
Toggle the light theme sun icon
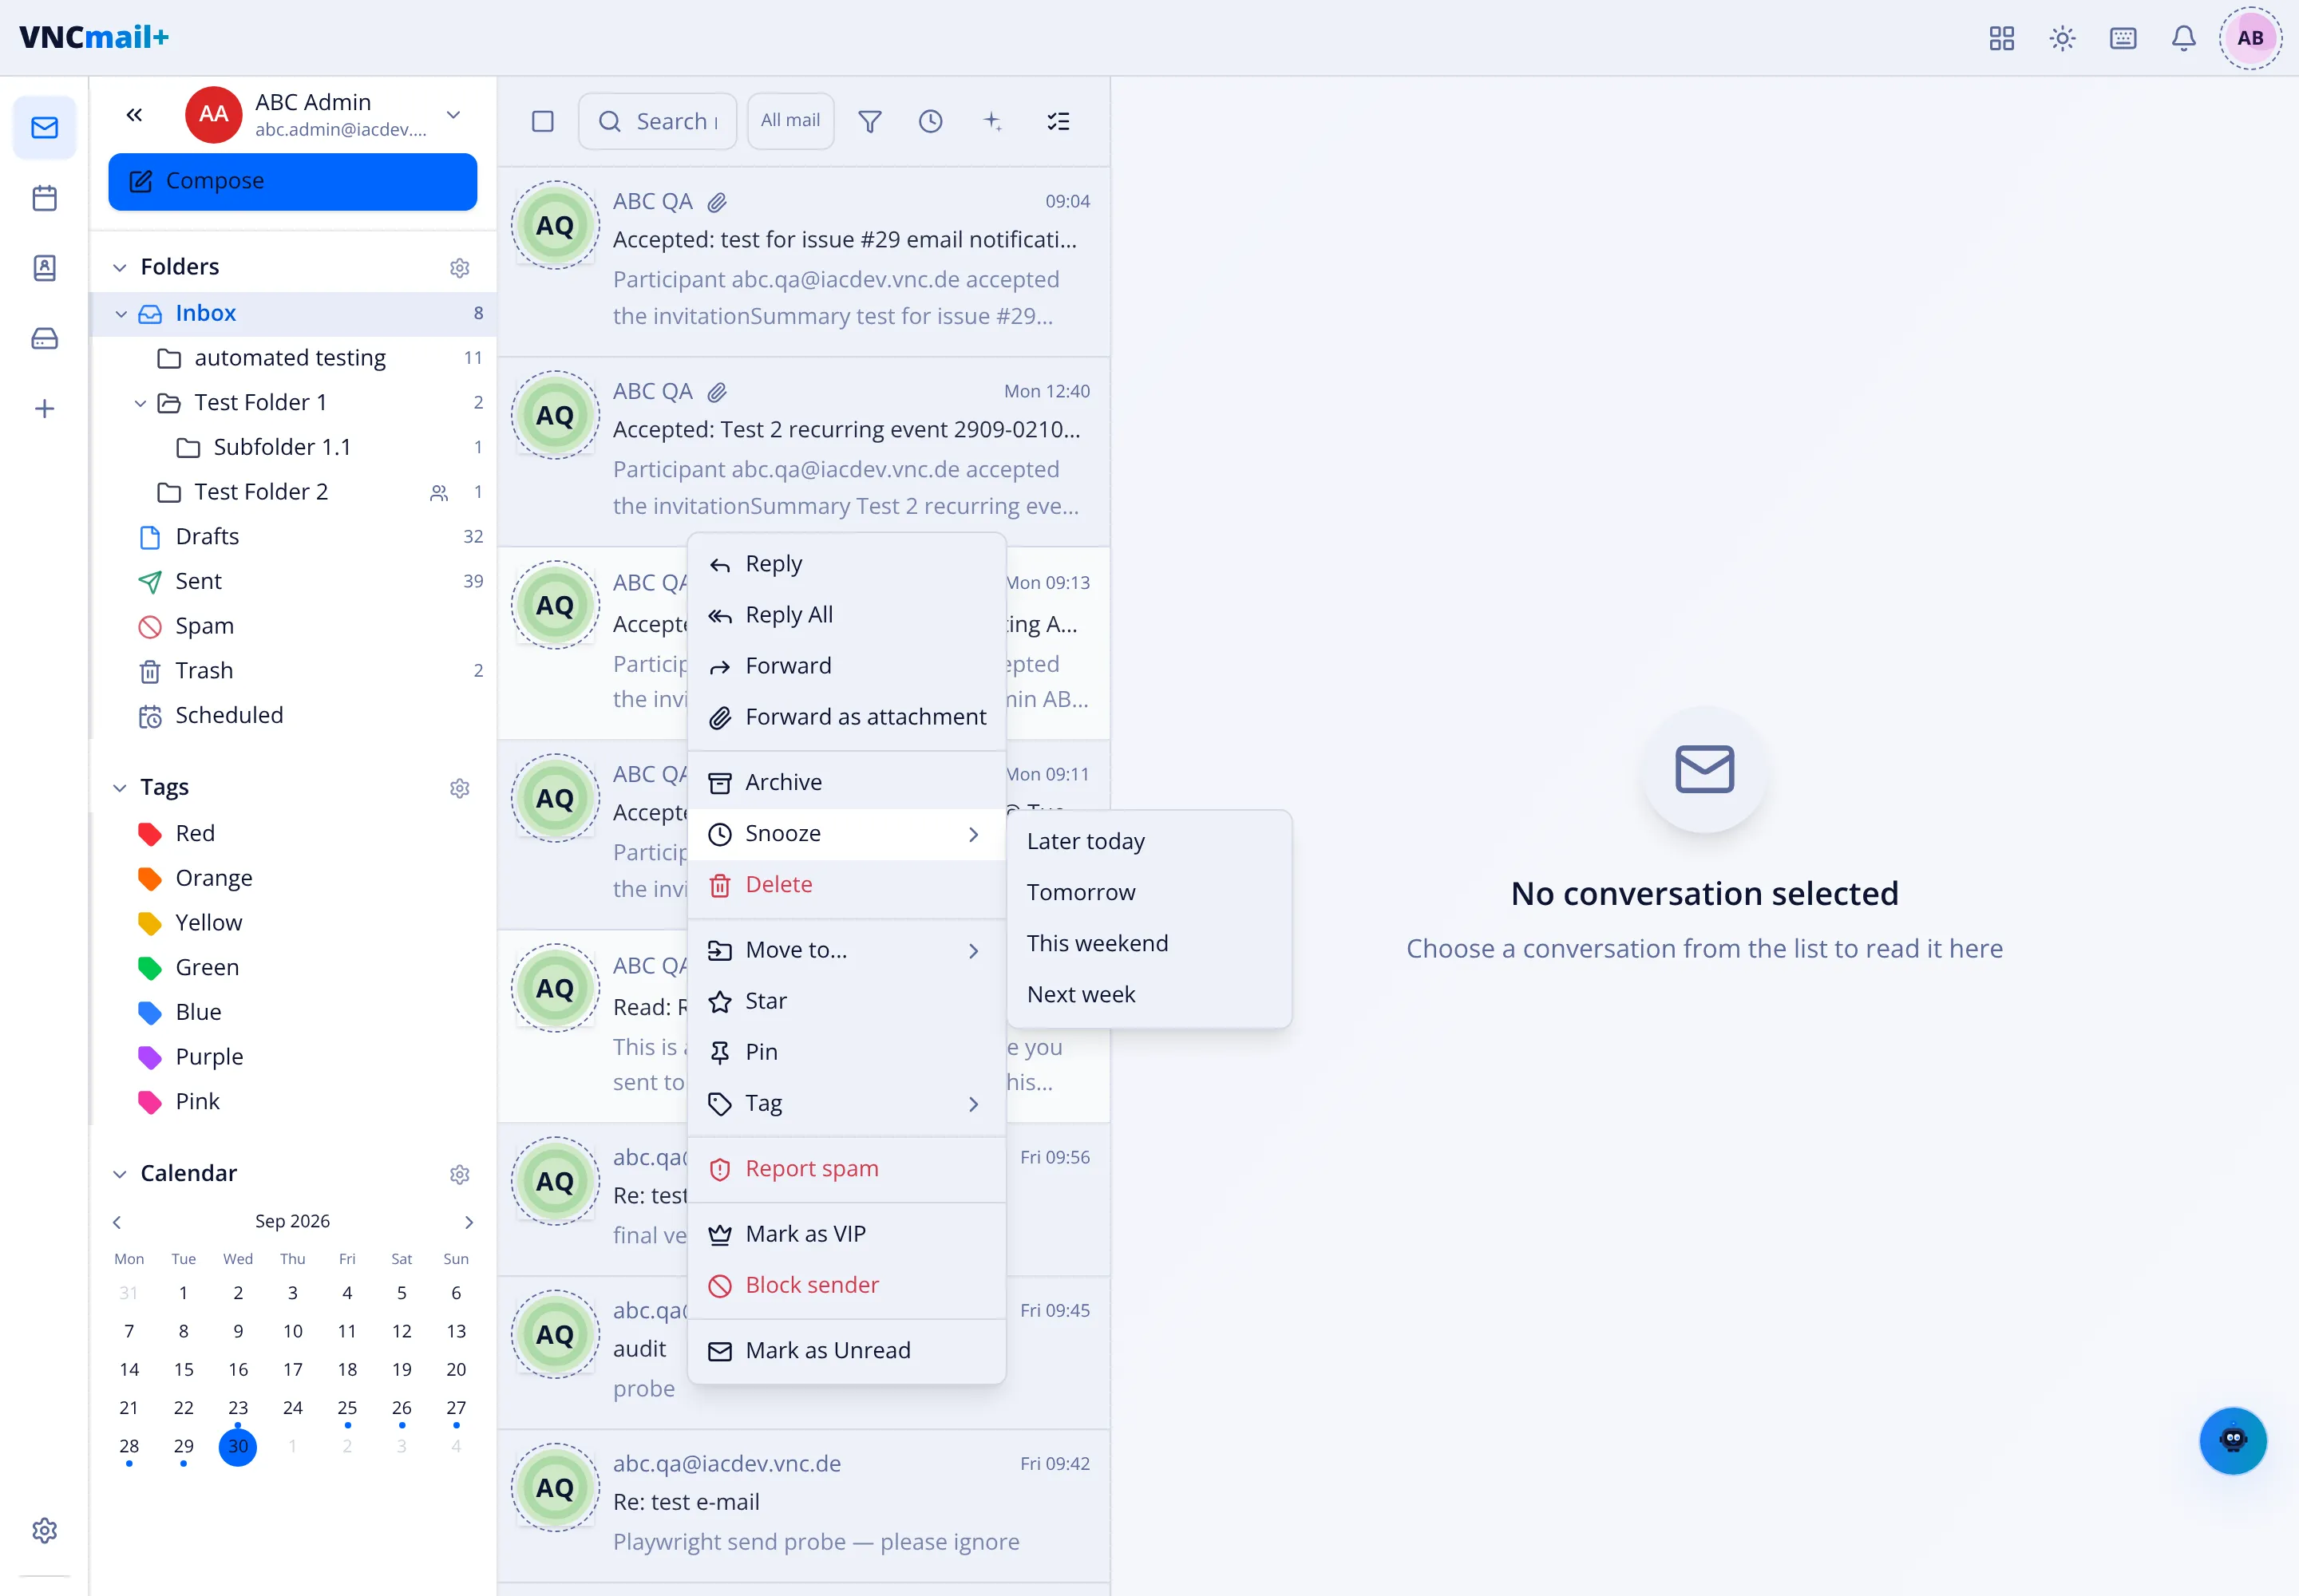point(2062,38)
